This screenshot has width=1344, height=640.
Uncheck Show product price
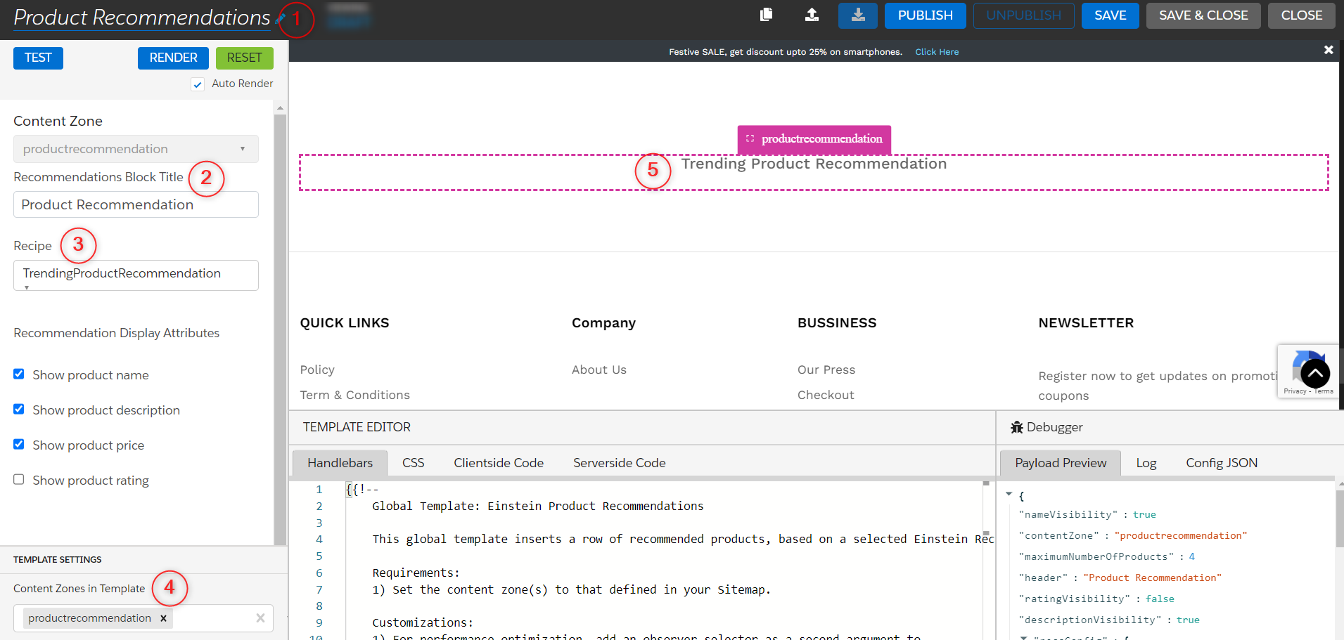[19, 445]
